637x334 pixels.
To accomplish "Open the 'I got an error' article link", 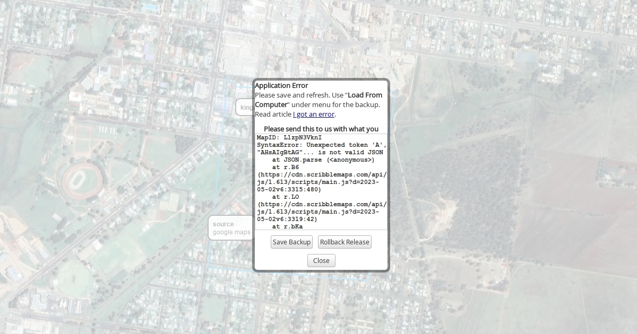I will [x=314, y=114].
